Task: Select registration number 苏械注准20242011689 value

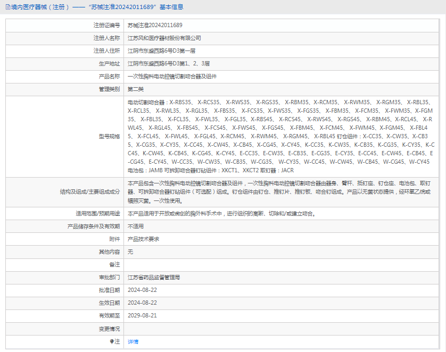Action: [x=155, y=26]
